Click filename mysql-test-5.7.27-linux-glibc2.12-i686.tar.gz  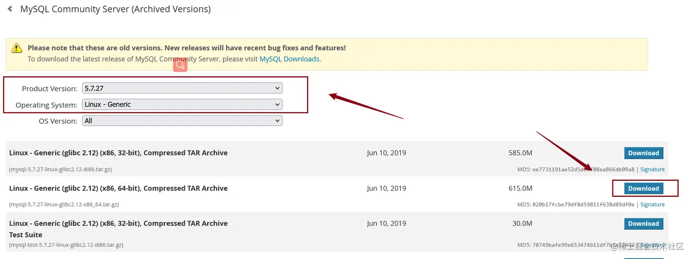coord(66,245)
